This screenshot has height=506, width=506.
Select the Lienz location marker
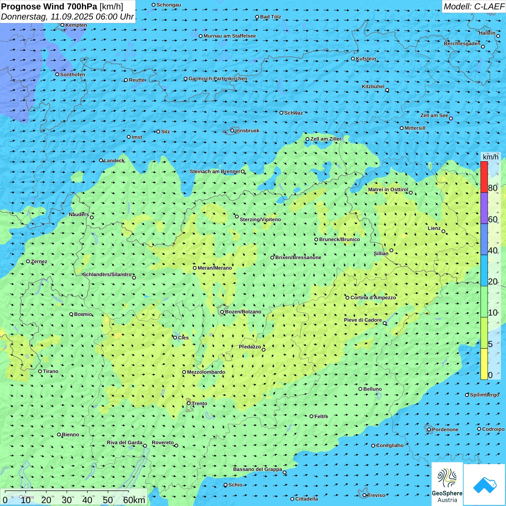pos(443,231)
